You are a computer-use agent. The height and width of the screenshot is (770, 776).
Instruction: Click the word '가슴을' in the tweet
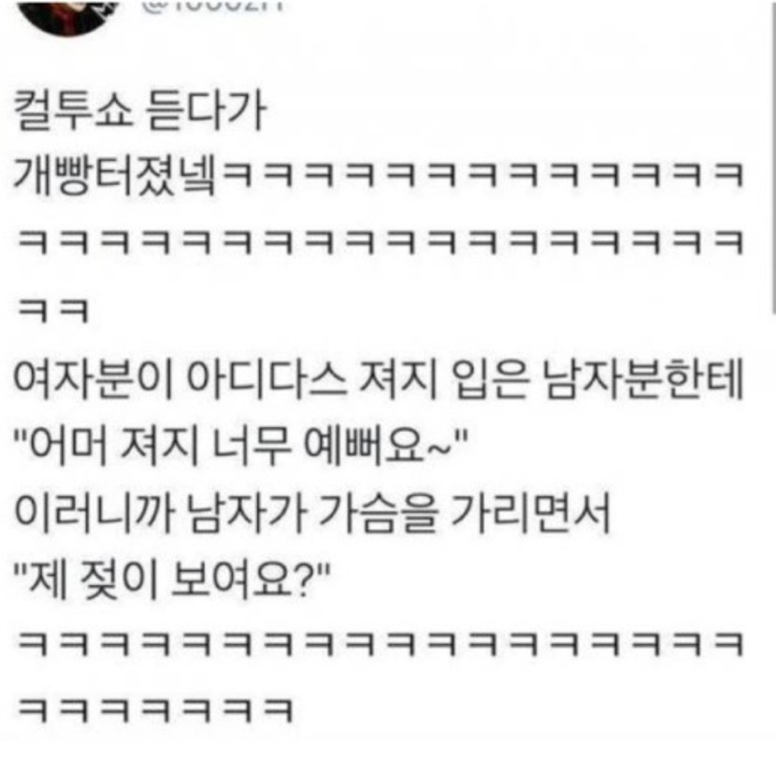coord(379,513)
